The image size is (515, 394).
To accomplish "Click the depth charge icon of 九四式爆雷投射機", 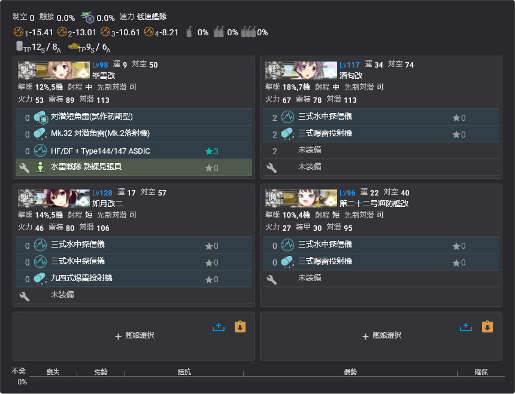I will [x=41, y=279].
